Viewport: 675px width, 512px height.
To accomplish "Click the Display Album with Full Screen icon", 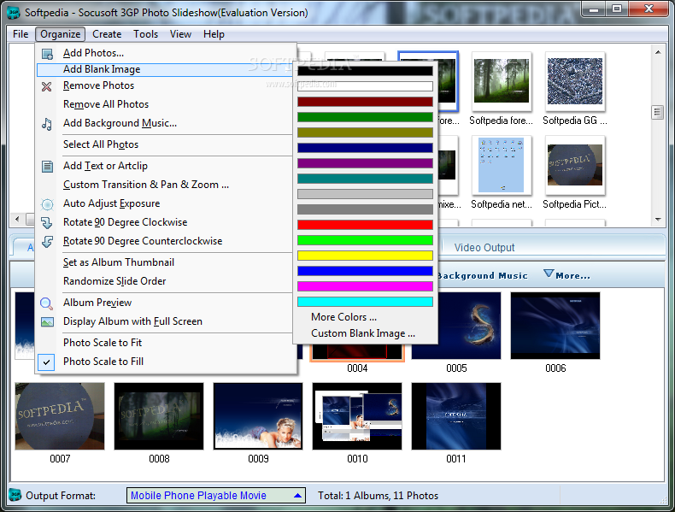I will [47, 321].
